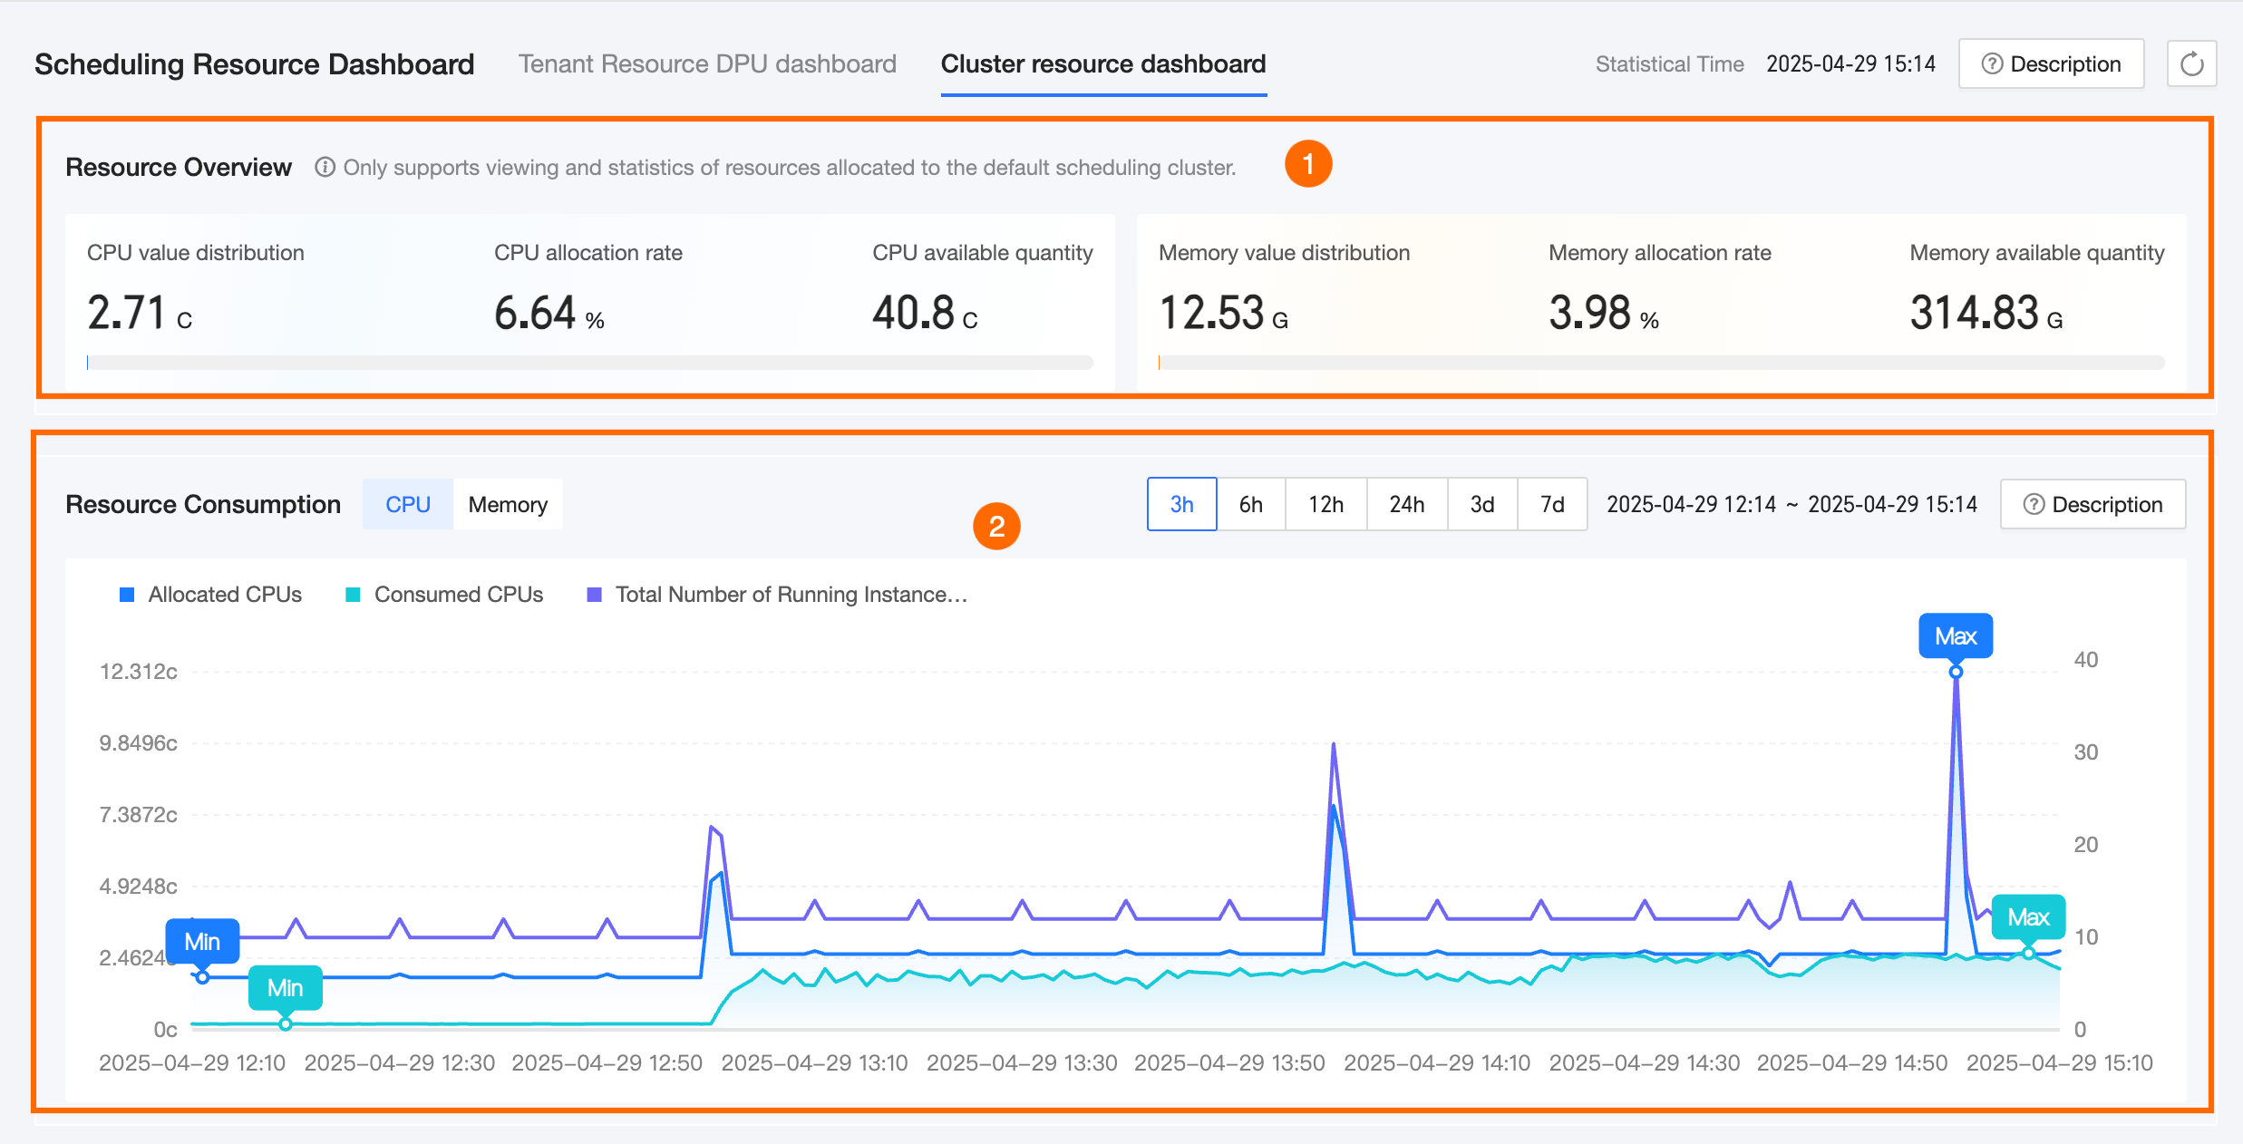Choose the 12h time range
The height and width of the screenshot is (1144, 2243).
[1325, 504]
